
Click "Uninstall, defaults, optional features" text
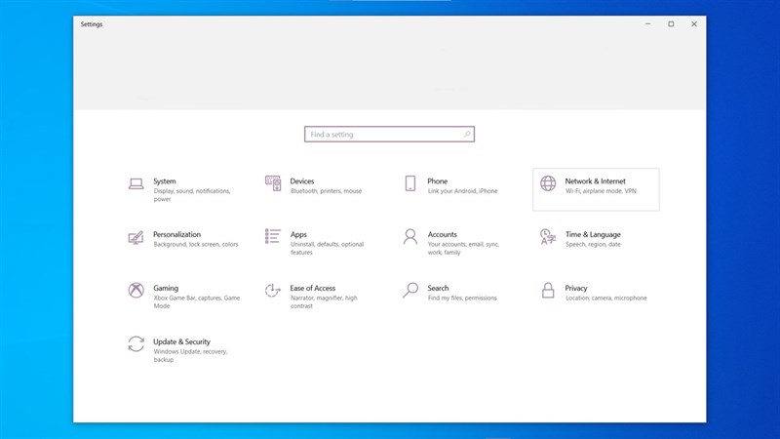pyautogui.click(x=327, y=249)
